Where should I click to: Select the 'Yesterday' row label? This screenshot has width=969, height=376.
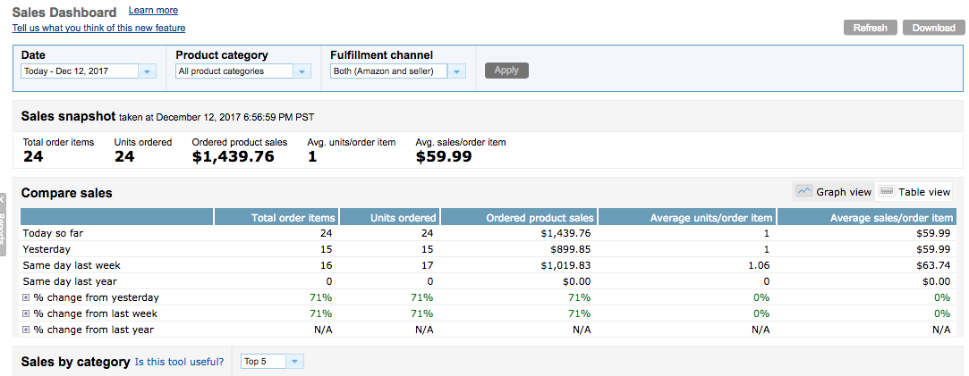click(47, 250)
